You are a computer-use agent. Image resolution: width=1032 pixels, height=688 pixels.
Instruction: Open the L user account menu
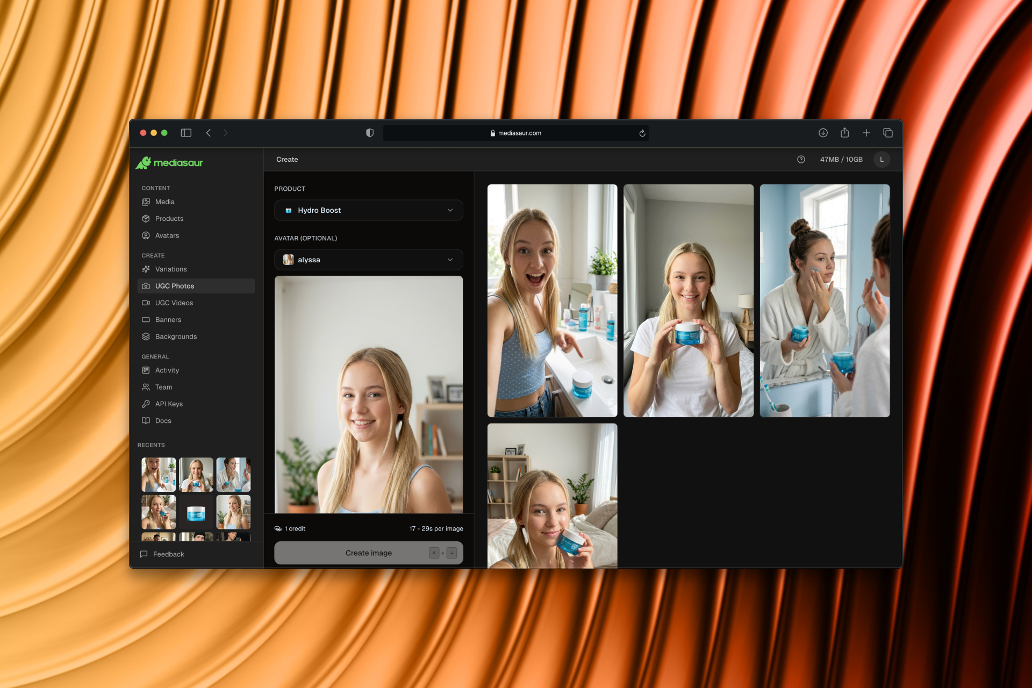click(881, 160)
